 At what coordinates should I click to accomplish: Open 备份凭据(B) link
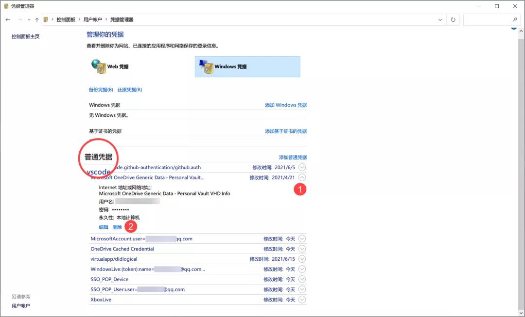(101, 89)
